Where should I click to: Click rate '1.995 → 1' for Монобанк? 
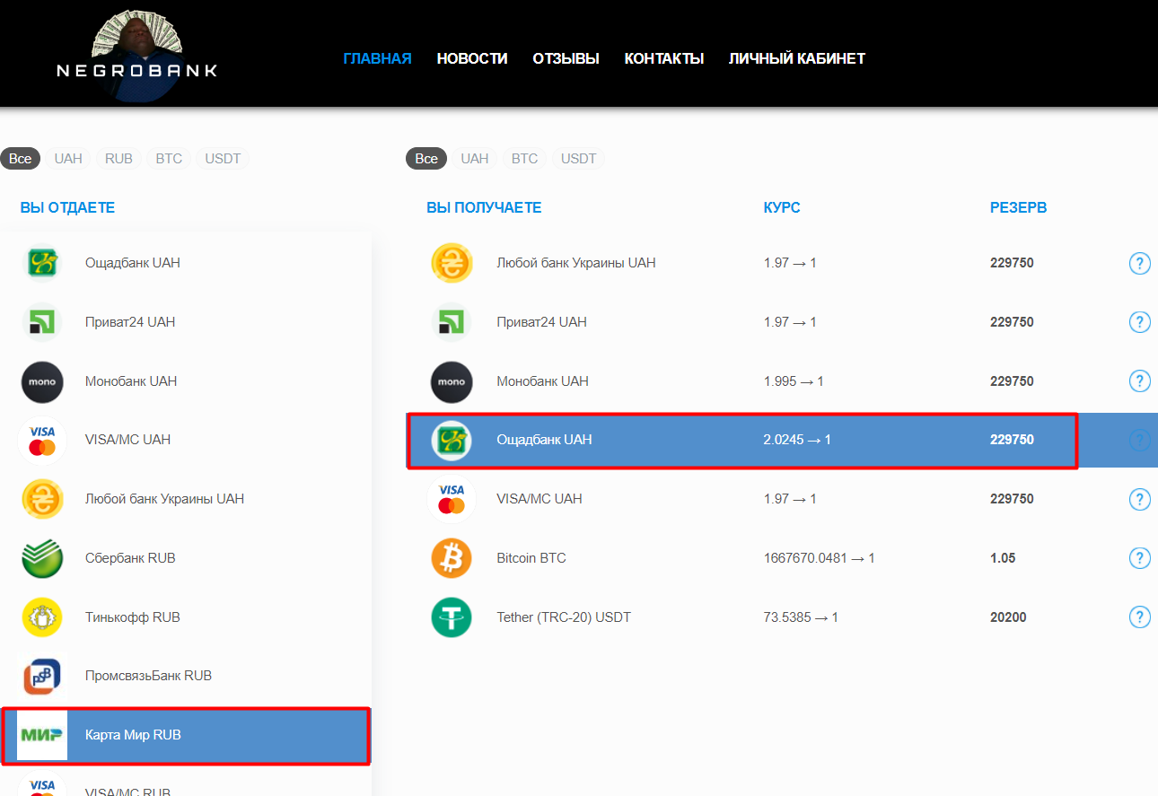pos(794,381)
